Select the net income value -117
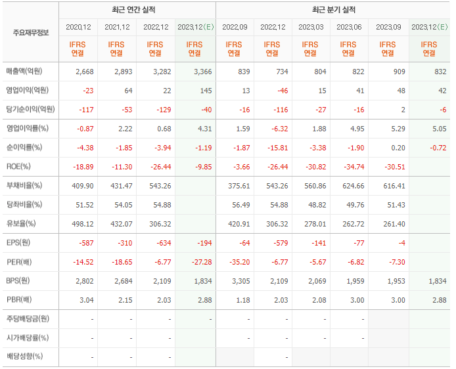 coord(86,110)
